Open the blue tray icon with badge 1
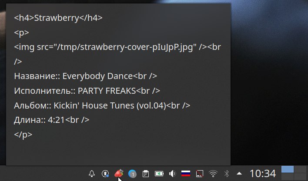The image size is (308, 181). click(x=132, y=174)
